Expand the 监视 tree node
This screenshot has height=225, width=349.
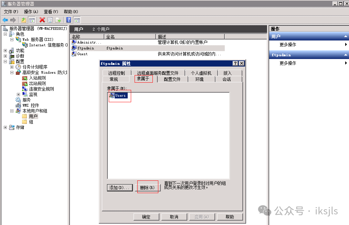point(19,95)
